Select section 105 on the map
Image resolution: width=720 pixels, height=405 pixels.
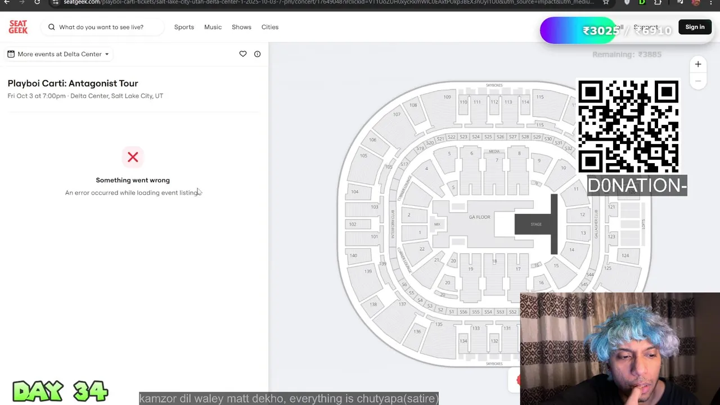[x=364, y=156]
